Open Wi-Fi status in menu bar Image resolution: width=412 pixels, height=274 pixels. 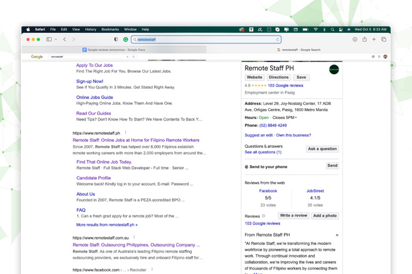[x=315, y=30]
